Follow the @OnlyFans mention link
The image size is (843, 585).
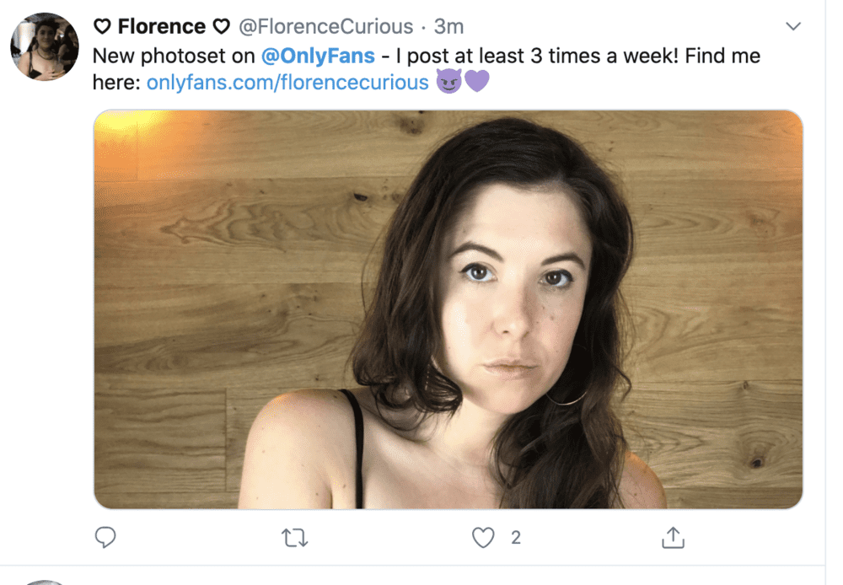tap(318, 56)
